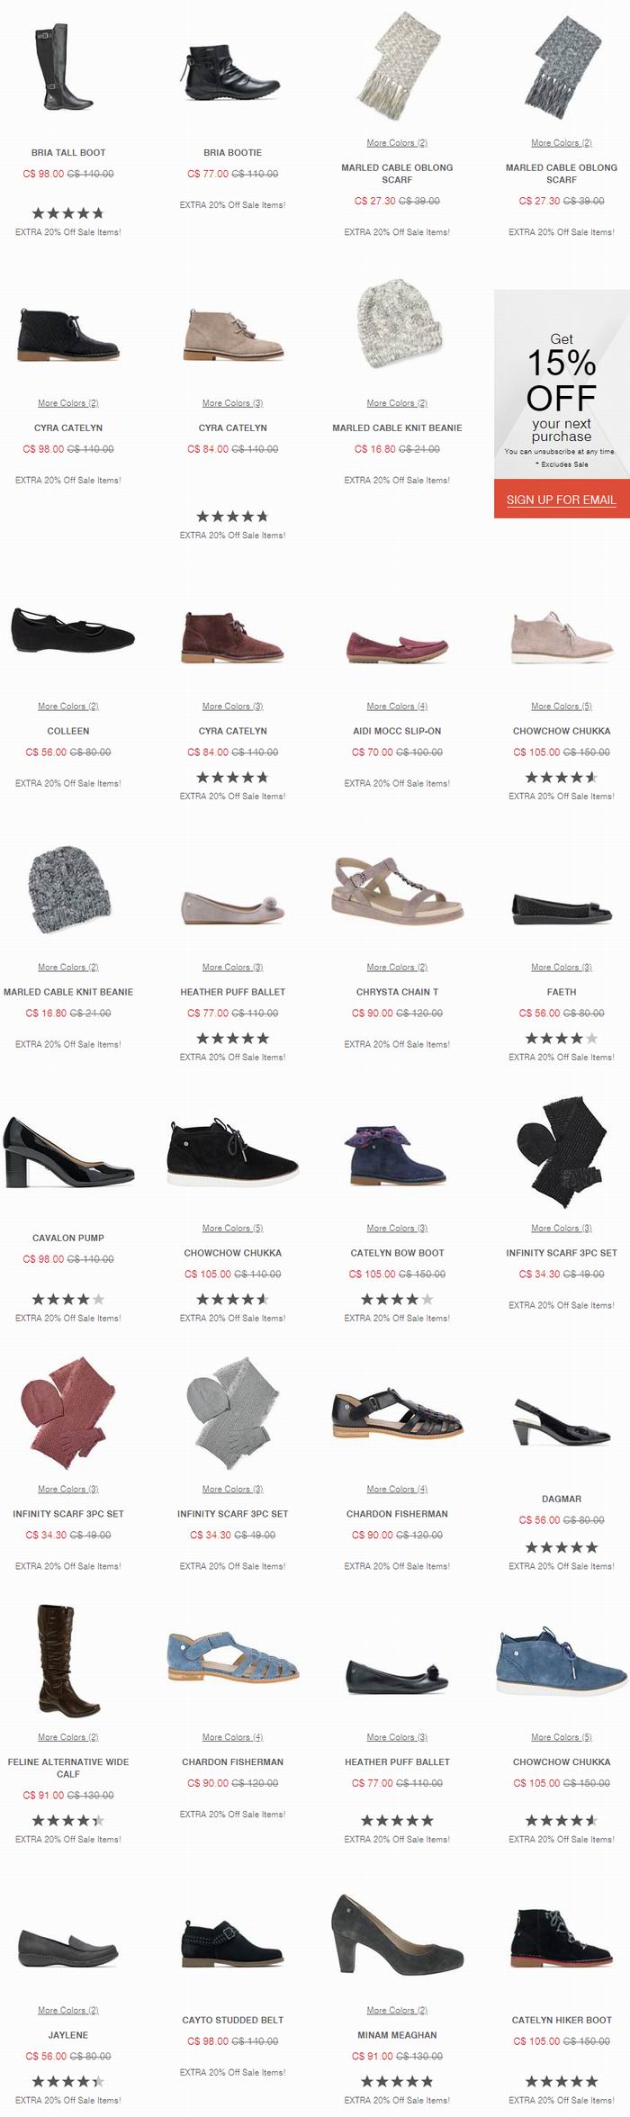This screenshot has width=630, height=2117.
Task: Click the Dagmar five-star rating
Action: [561, 1547]
